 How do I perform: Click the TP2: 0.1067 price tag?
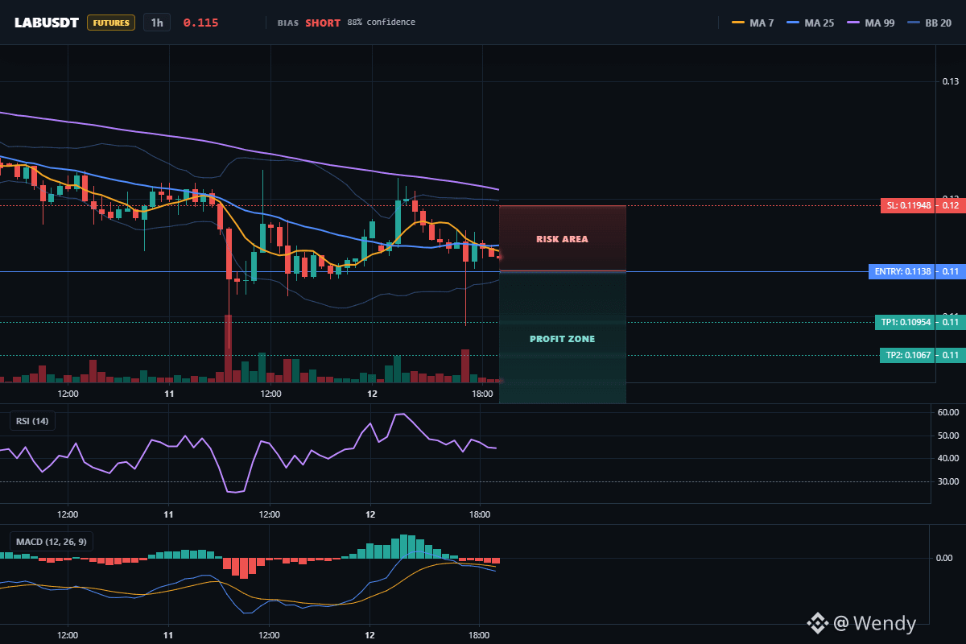tap(909, 355)
